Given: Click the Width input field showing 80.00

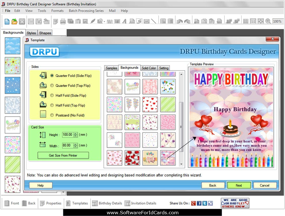Looking at the screenshot, I should 68,145.
